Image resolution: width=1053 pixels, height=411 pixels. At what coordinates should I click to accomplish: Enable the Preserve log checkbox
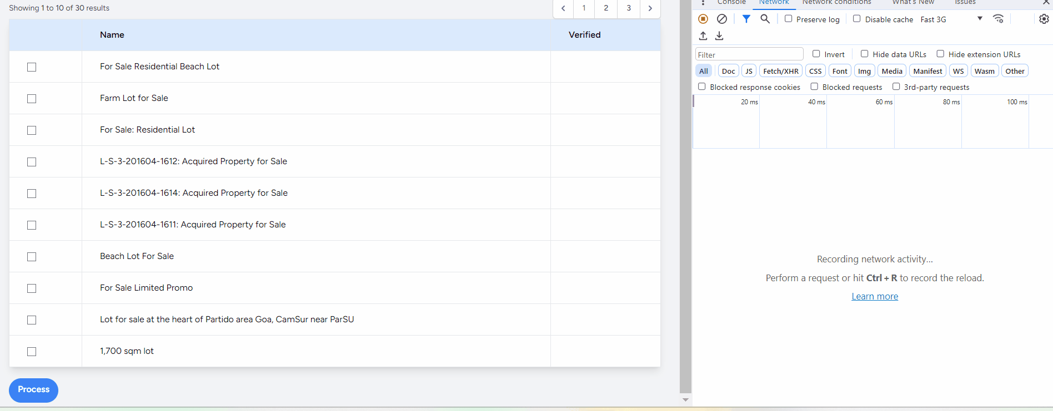coord(788,19)
